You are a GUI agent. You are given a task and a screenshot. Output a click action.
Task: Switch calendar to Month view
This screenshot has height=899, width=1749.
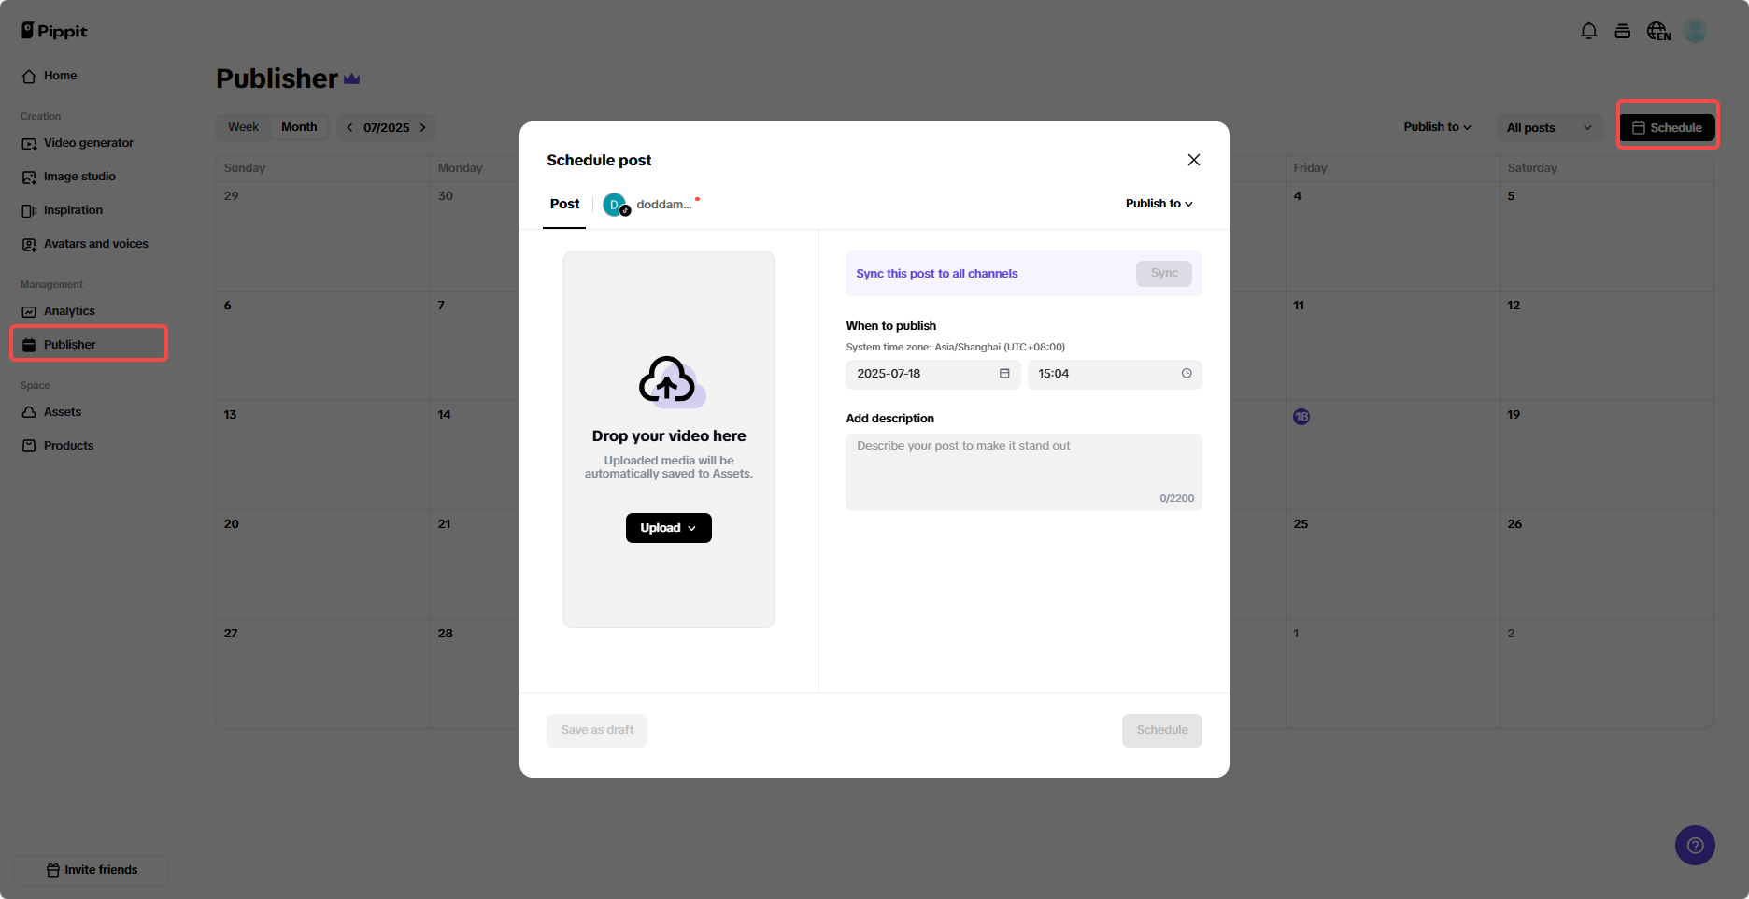tap(299, 127)
